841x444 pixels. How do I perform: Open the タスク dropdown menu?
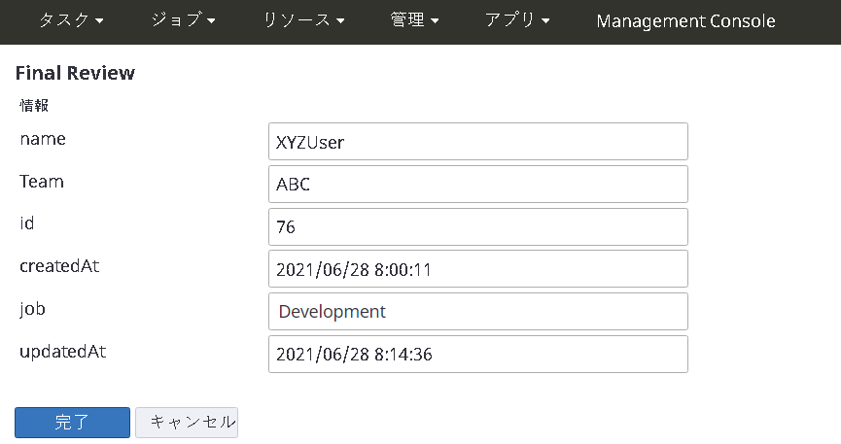click(71, 20)
